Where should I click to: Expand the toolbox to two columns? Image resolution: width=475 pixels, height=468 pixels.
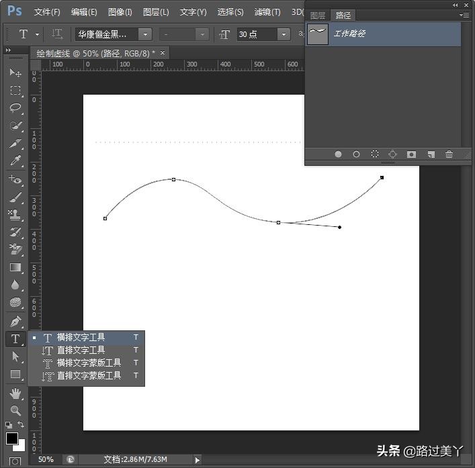pos(9,50)
